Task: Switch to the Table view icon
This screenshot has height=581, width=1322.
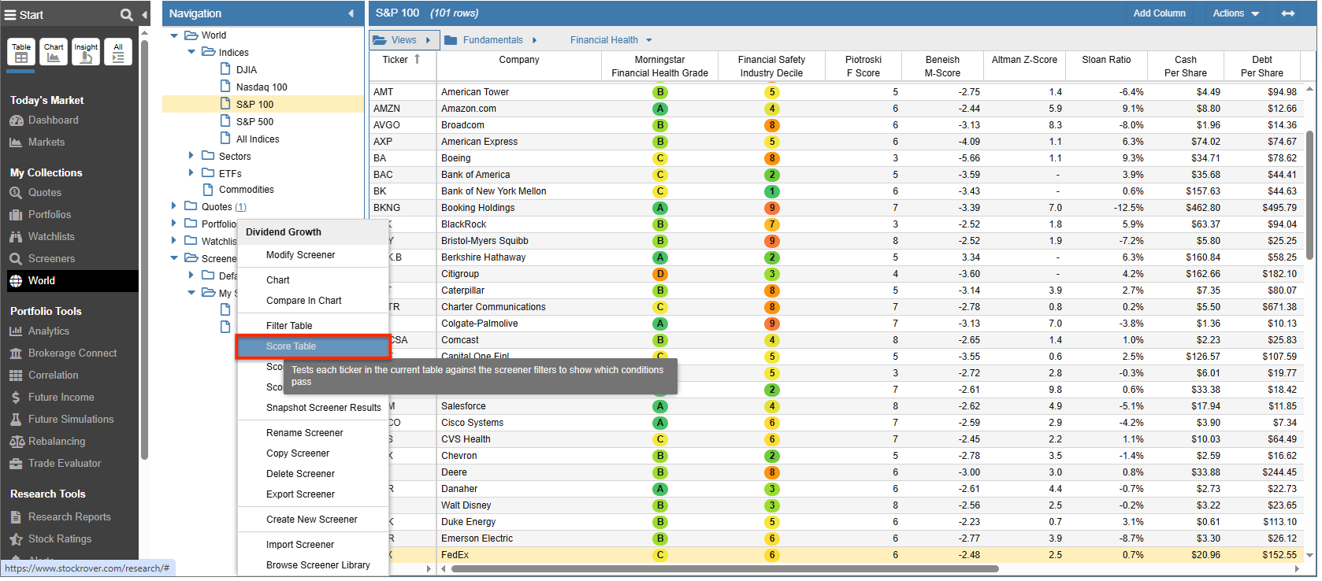Action: click(21, 52)
